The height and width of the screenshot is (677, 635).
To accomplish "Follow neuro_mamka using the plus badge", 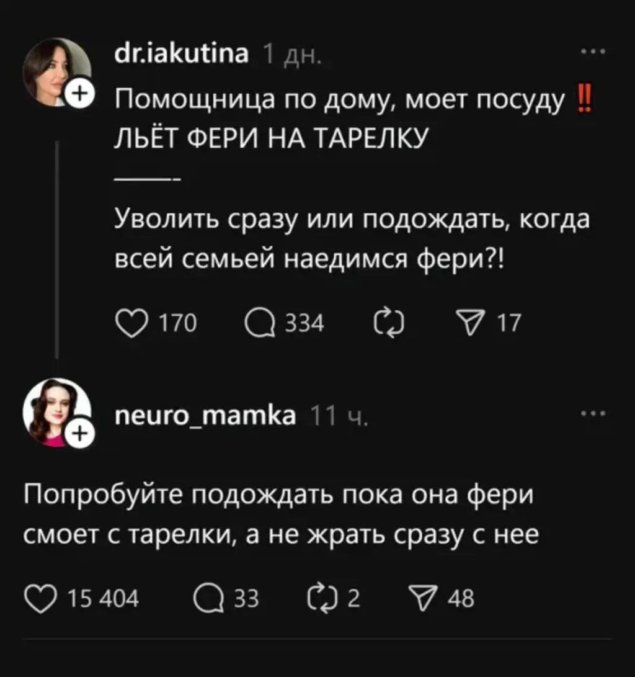I will click(80, 434).
